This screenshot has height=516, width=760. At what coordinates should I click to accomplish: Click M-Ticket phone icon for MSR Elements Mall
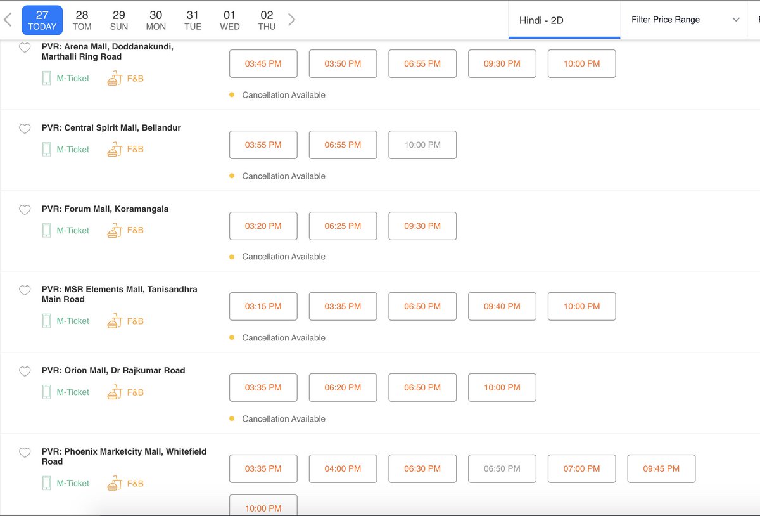click(x=46, y=321)
